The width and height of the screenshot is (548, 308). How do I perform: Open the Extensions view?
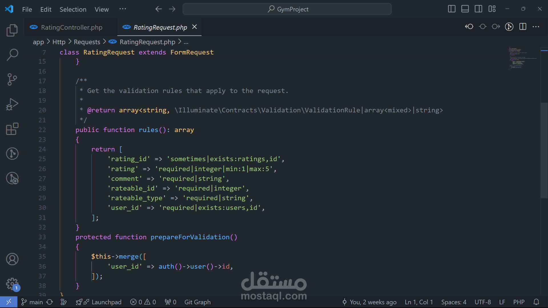click(x=12, y=129)
